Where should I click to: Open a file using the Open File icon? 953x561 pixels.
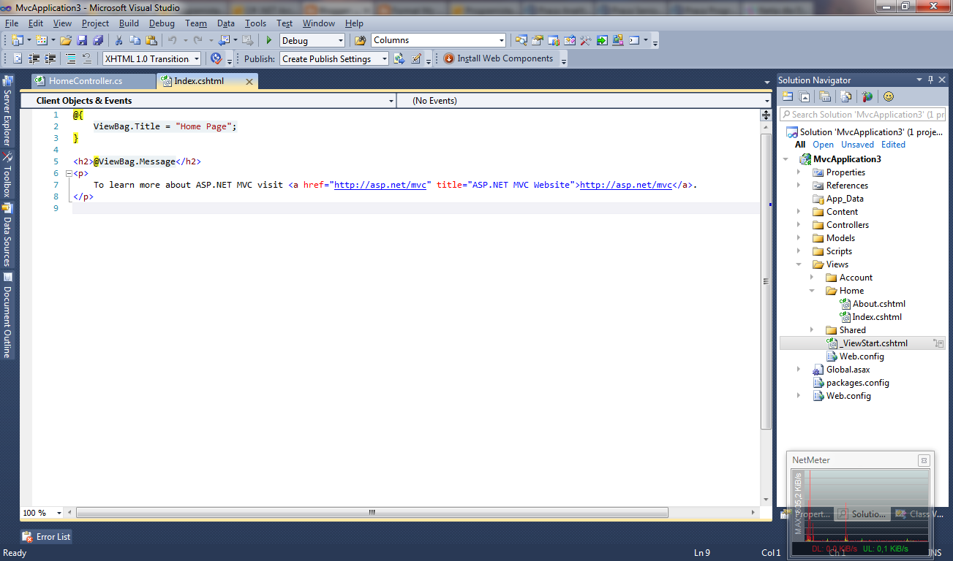(x=64, y=40)
